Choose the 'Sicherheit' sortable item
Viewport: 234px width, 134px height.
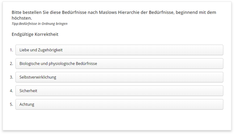(x=119, y=91)
